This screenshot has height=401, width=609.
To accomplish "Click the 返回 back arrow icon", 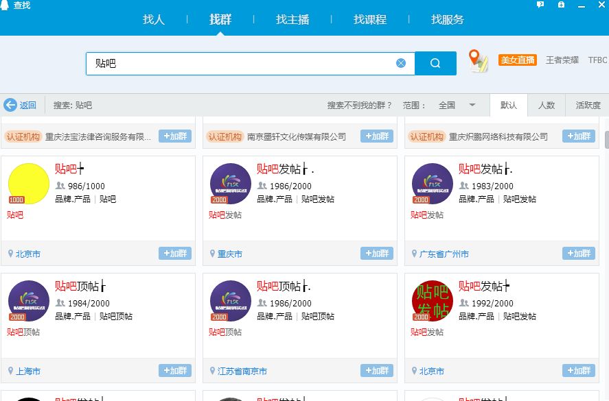I will (10, 105).
